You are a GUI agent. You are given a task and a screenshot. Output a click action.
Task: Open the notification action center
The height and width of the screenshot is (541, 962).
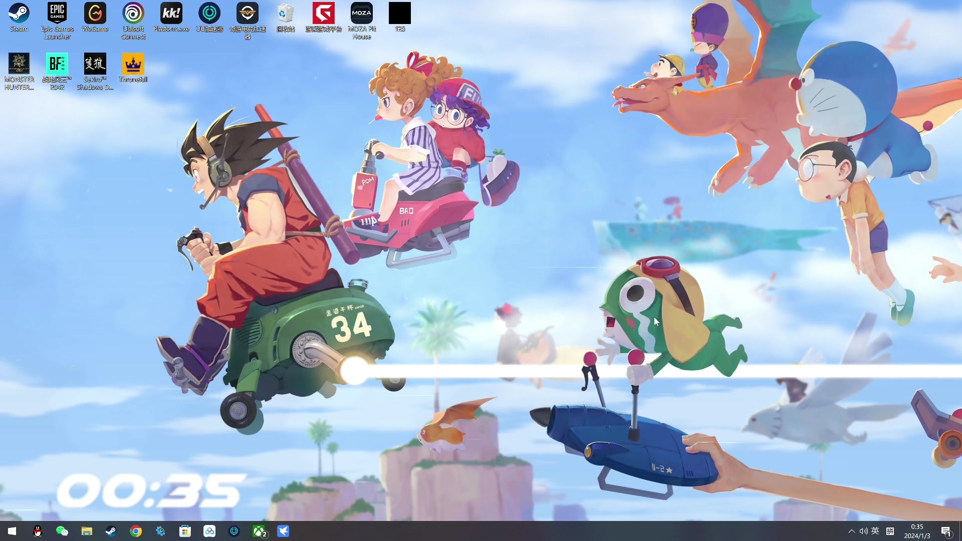pos(946,531)
